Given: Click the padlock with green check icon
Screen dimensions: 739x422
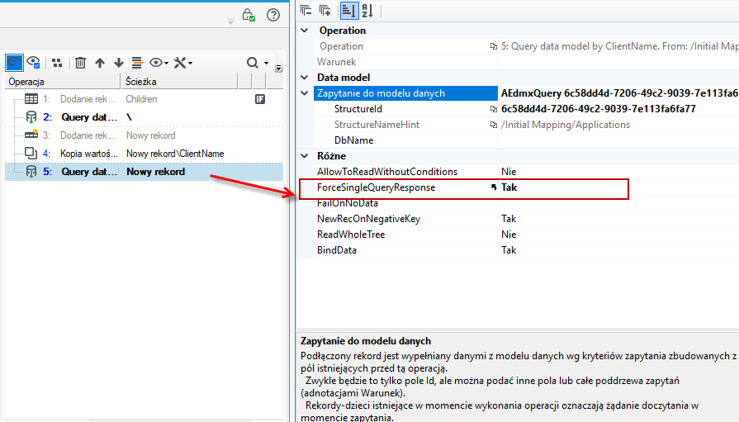Looking at the screenshot, I should (249, 15).
